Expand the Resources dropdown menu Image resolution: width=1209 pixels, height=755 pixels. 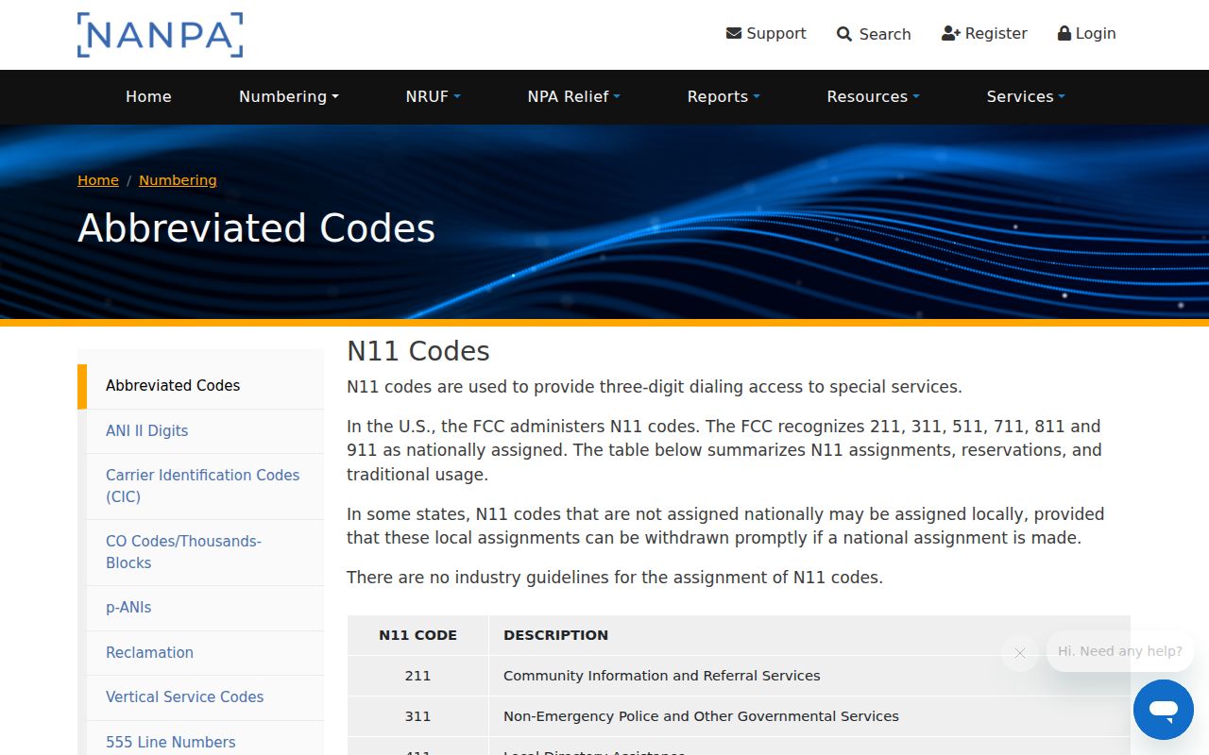[x=874, y=96]
